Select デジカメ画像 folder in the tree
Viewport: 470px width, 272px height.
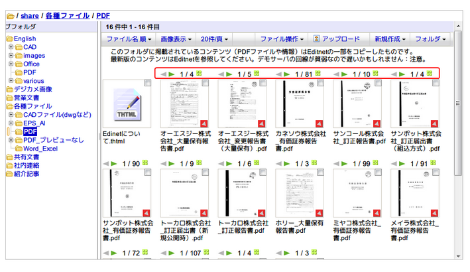[x=32, y=89]
